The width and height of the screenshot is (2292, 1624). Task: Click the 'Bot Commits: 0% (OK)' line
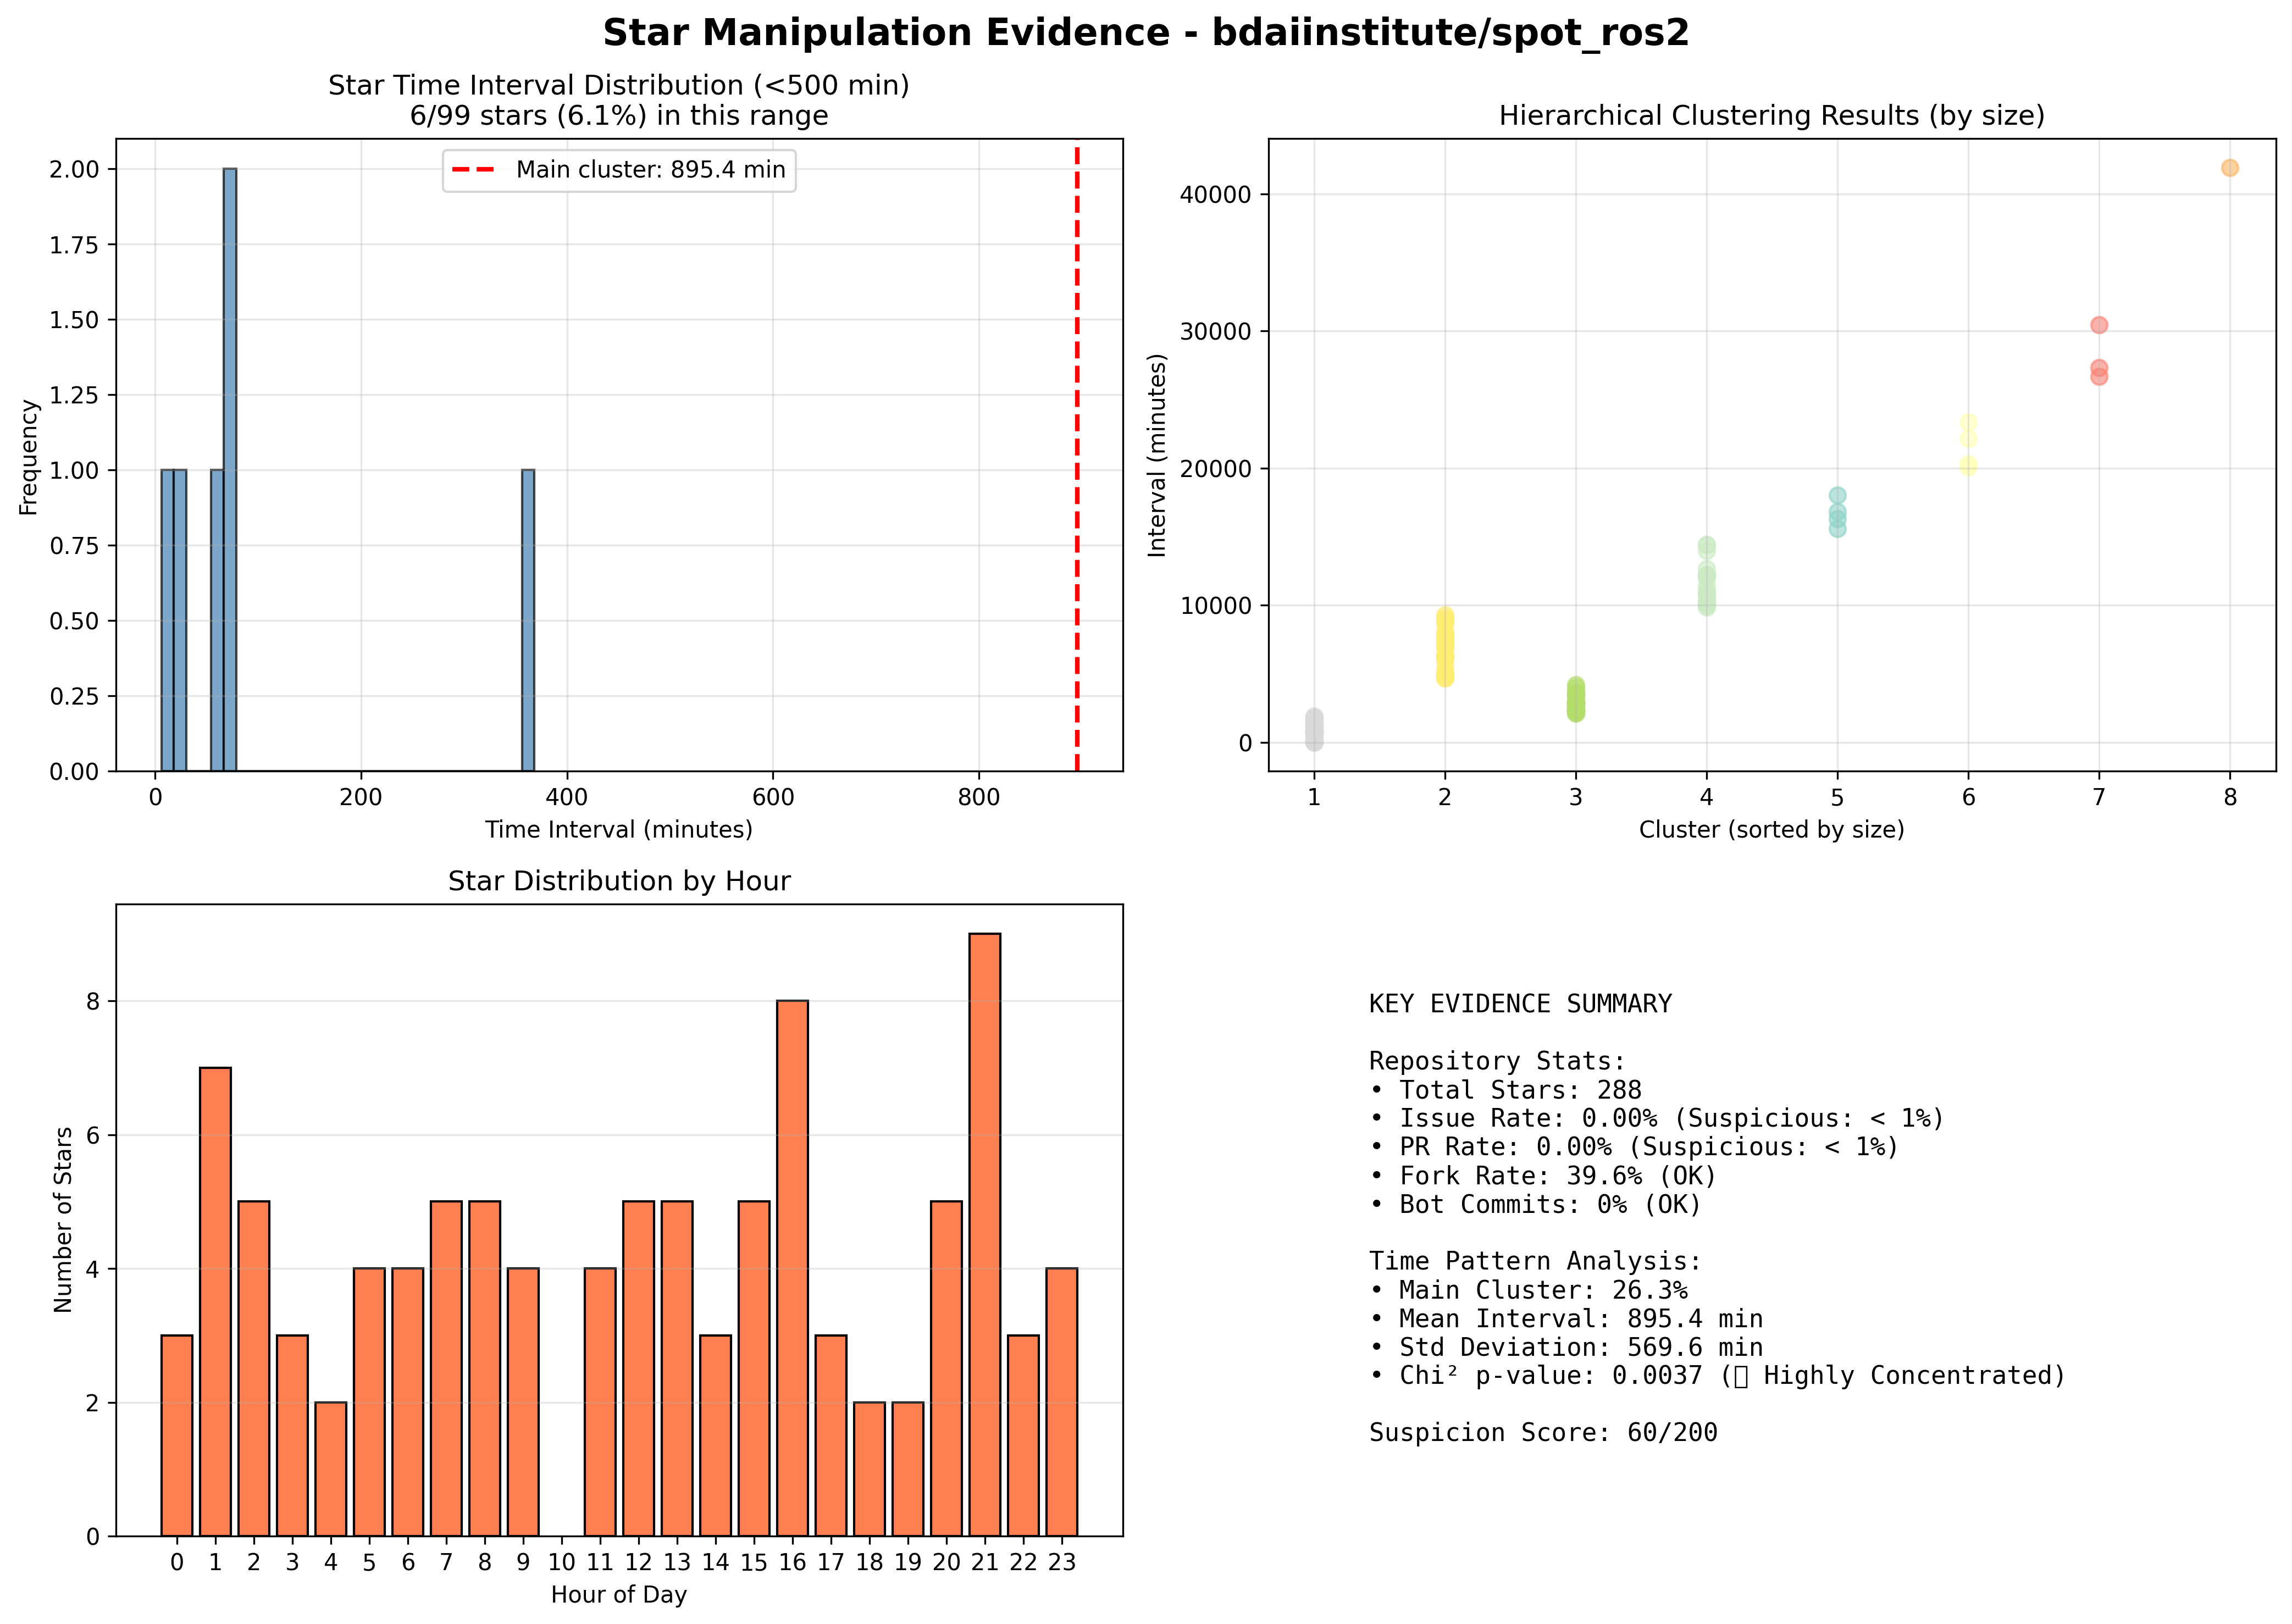pyautogui.click(x=1535, y=1204)
